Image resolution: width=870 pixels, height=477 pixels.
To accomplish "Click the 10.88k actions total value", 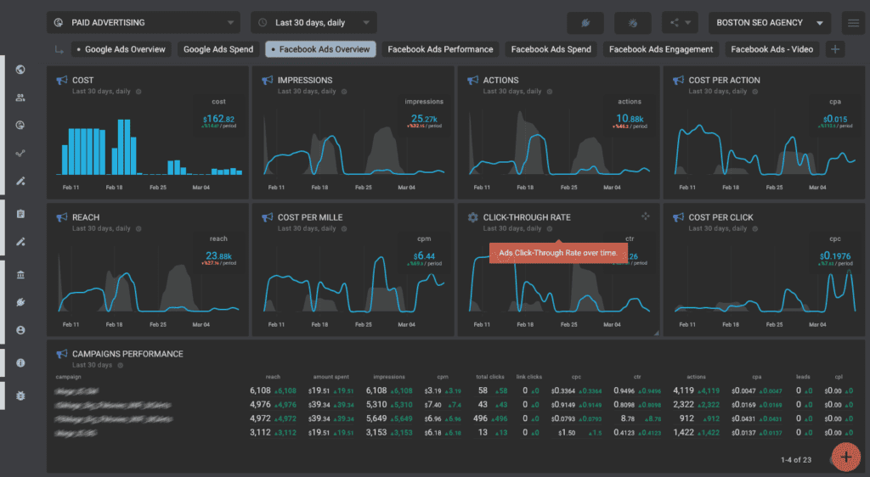I will (x=630, y=119).
